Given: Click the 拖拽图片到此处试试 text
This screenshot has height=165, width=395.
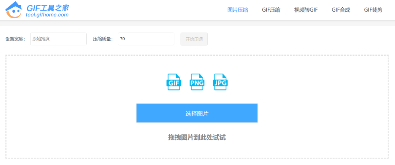Looking at the screenshot, I should [197, 137].
